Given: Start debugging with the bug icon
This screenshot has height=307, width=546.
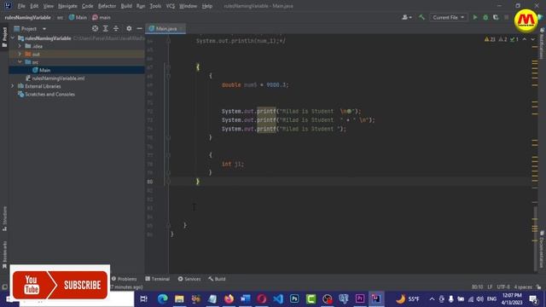Looking at the screenshot, I should (x=485, y=17).
